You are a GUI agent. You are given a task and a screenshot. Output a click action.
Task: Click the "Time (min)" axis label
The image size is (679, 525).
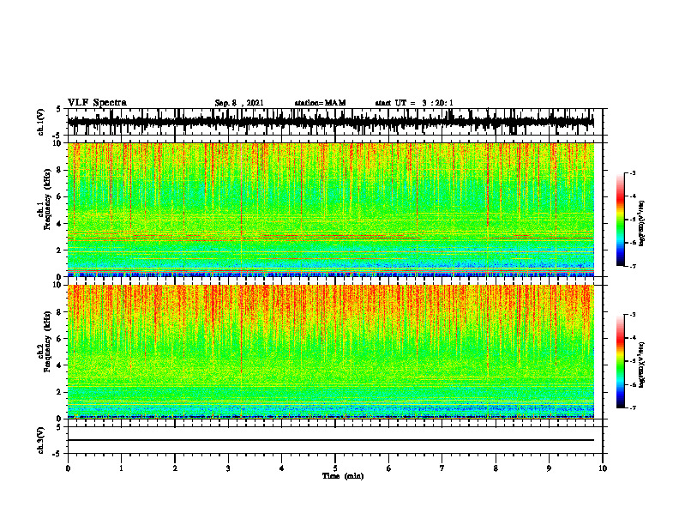click(343, 476)
